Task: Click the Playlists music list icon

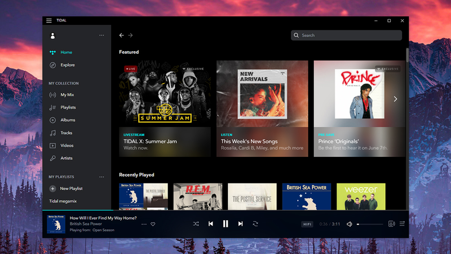Action: click(52, 107)
